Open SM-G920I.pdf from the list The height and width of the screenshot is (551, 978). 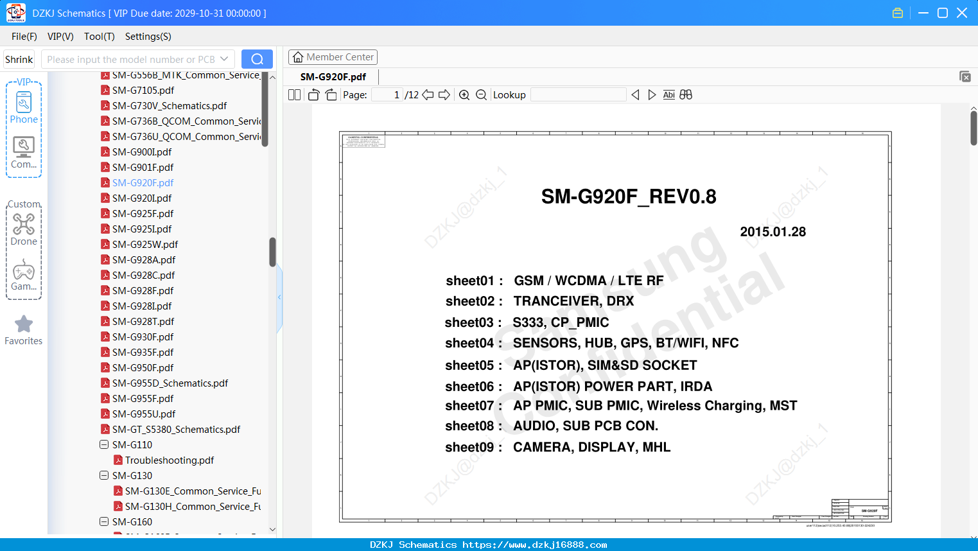[x=141, y=198]
